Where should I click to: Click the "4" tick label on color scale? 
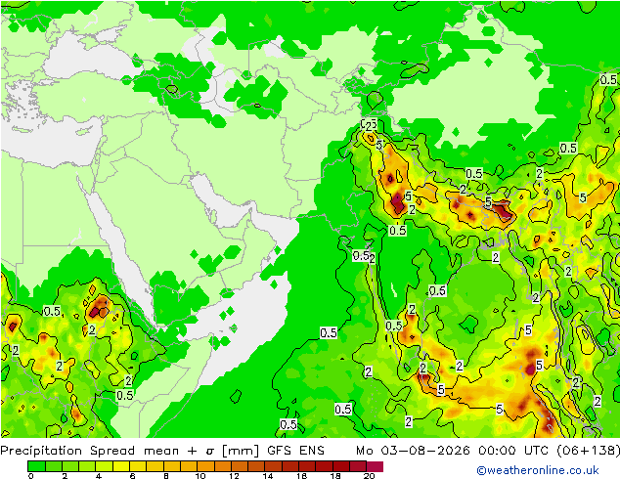(99, 476)
